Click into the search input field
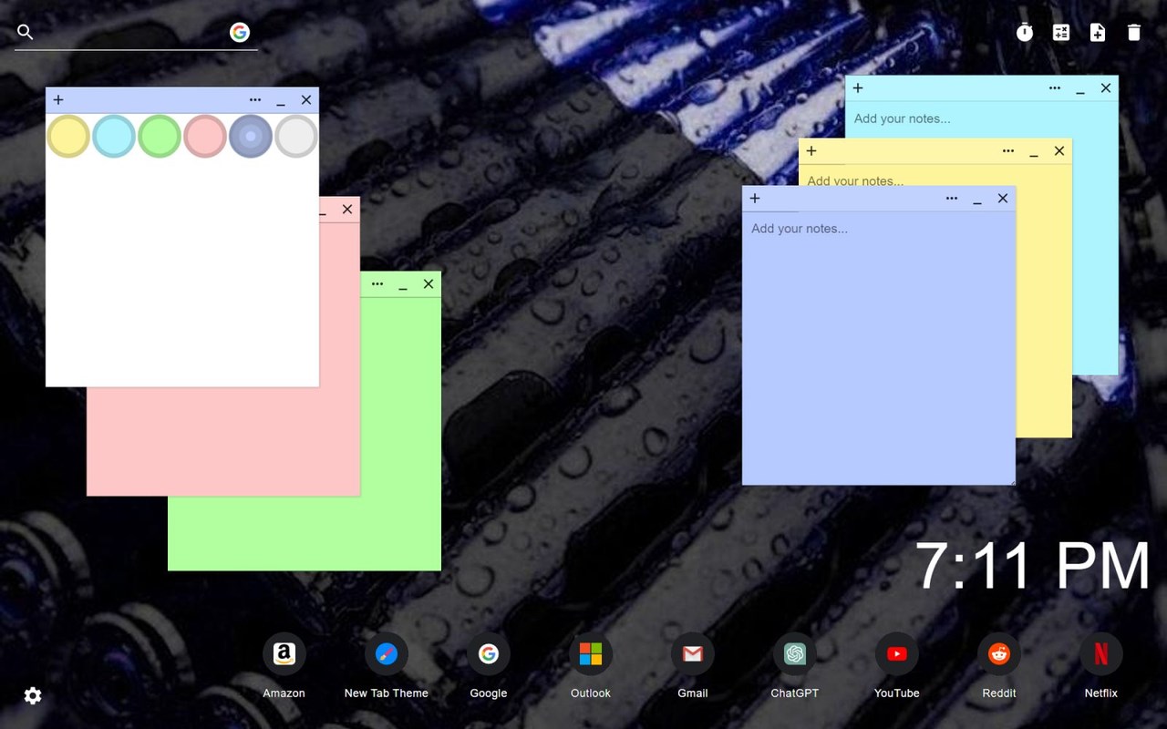1167x729 pixels. point(132,33)
